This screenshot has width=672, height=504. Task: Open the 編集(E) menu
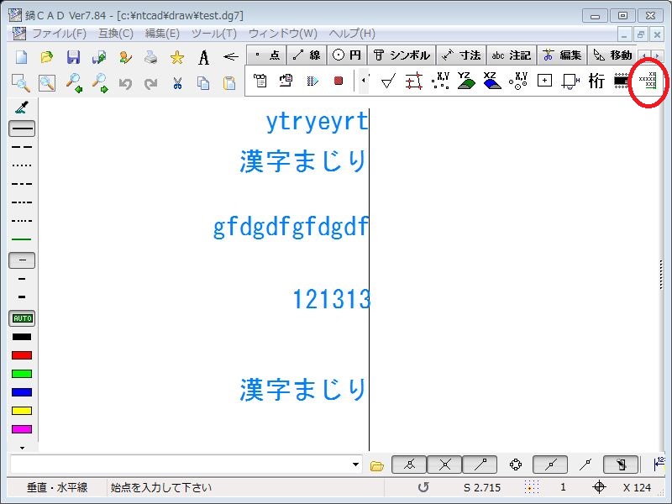pos(162,34)
